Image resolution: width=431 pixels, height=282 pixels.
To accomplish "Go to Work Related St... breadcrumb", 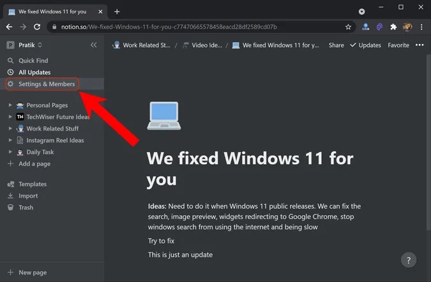I will 141,45.
